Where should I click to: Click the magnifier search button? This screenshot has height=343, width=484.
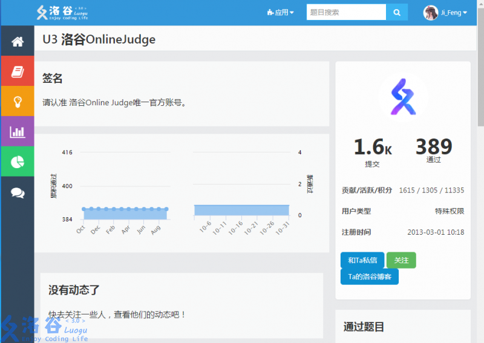click(397, 12)
